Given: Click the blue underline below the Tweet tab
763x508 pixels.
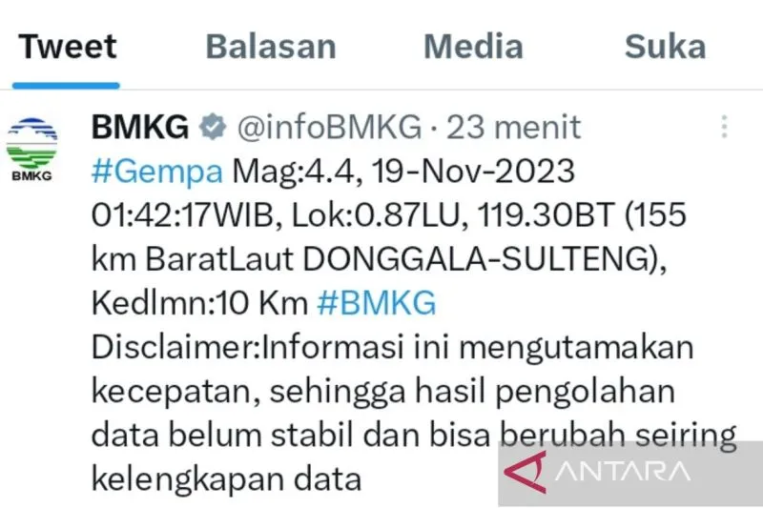Looking at the screenshot, I should point(66,86).
